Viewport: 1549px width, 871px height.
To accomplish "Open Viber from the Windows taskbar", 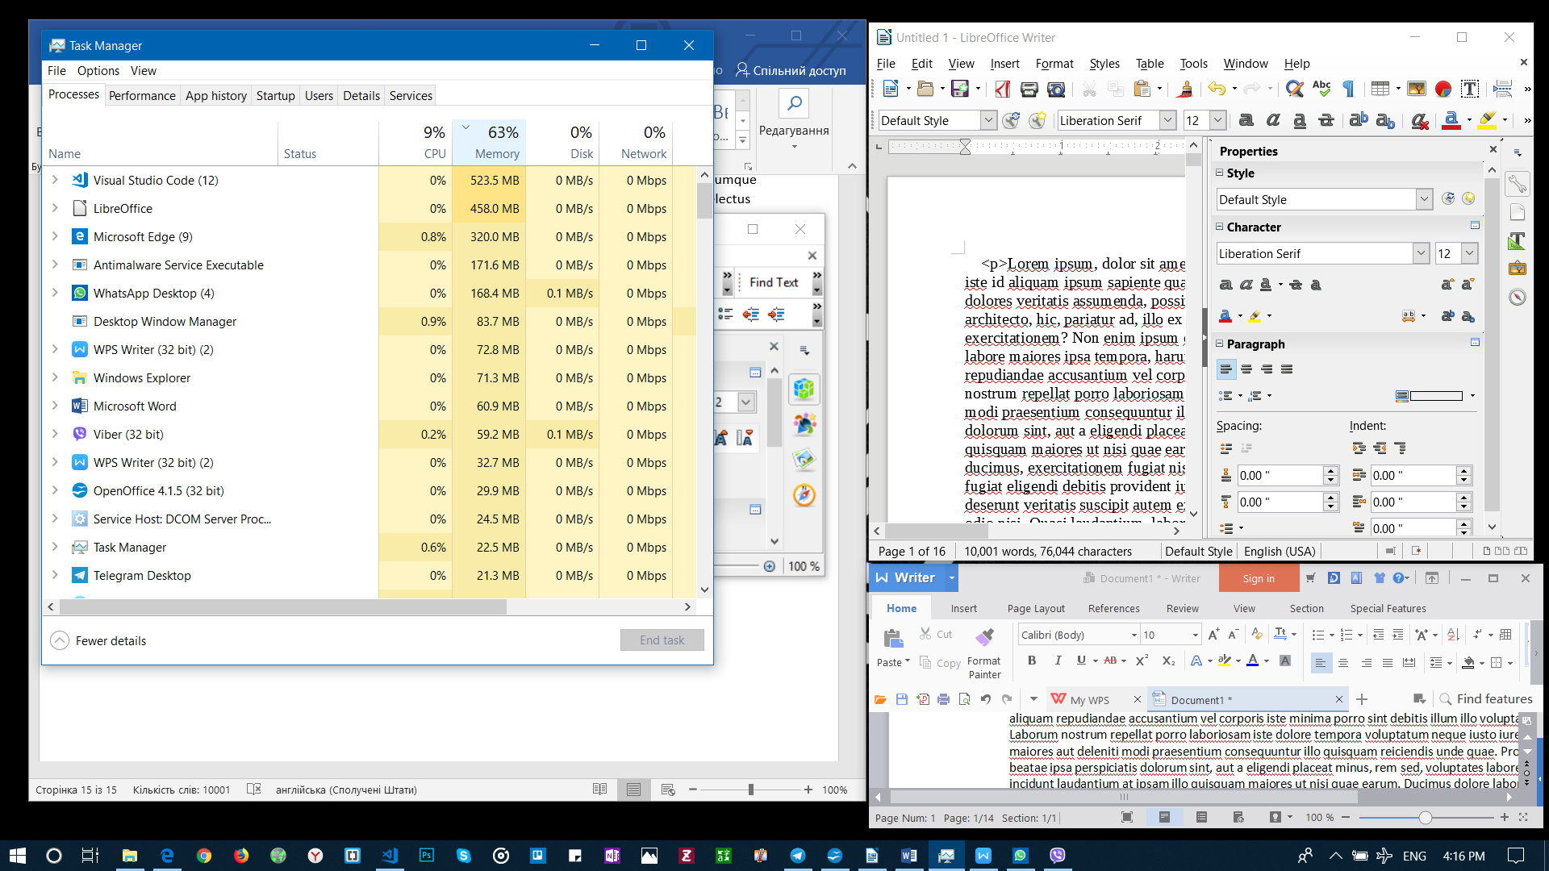I will [x=1058, y=856].
